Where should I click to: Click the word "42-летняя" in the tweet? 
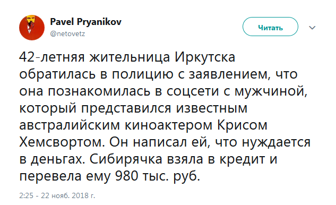(x=52, y=57)
